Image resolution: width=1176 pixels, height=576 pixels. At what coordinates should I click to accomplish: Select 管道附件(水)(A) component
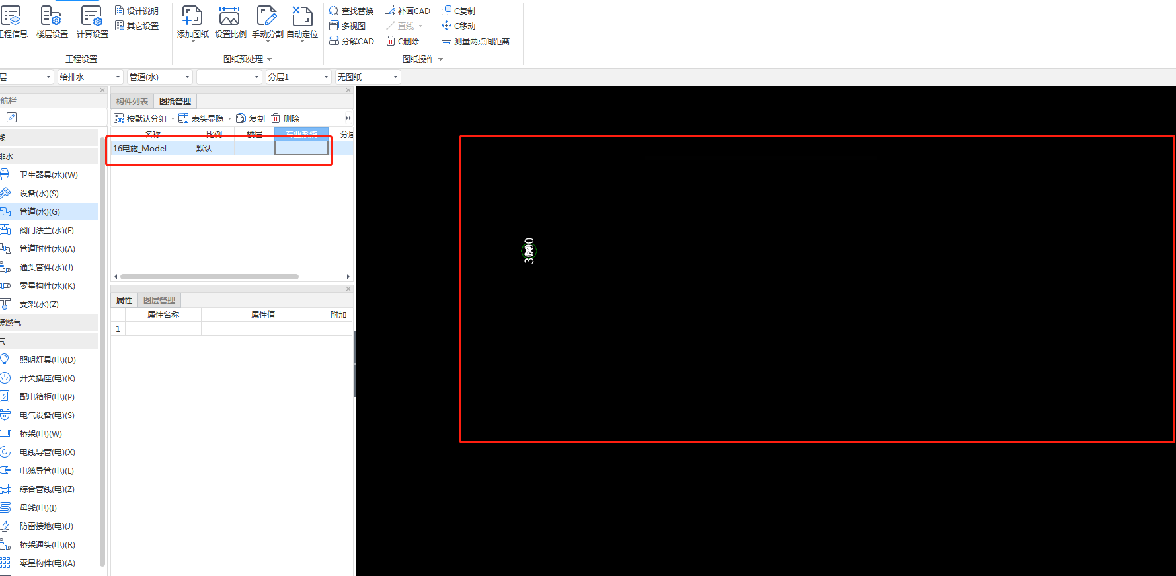(49, 249)
